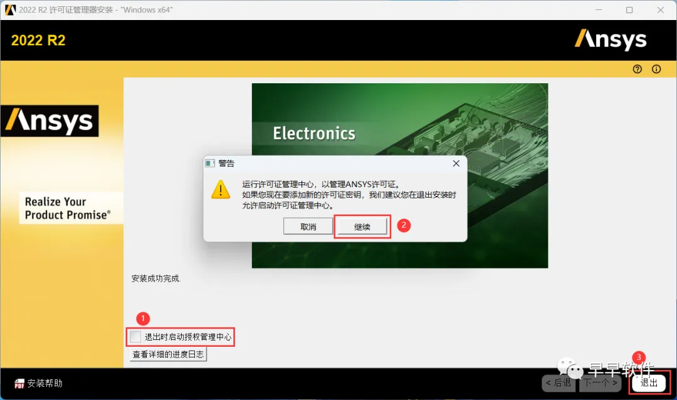Open the info icon in yellow bar
This screenshot has height=400, width=677.
point(656,69)
